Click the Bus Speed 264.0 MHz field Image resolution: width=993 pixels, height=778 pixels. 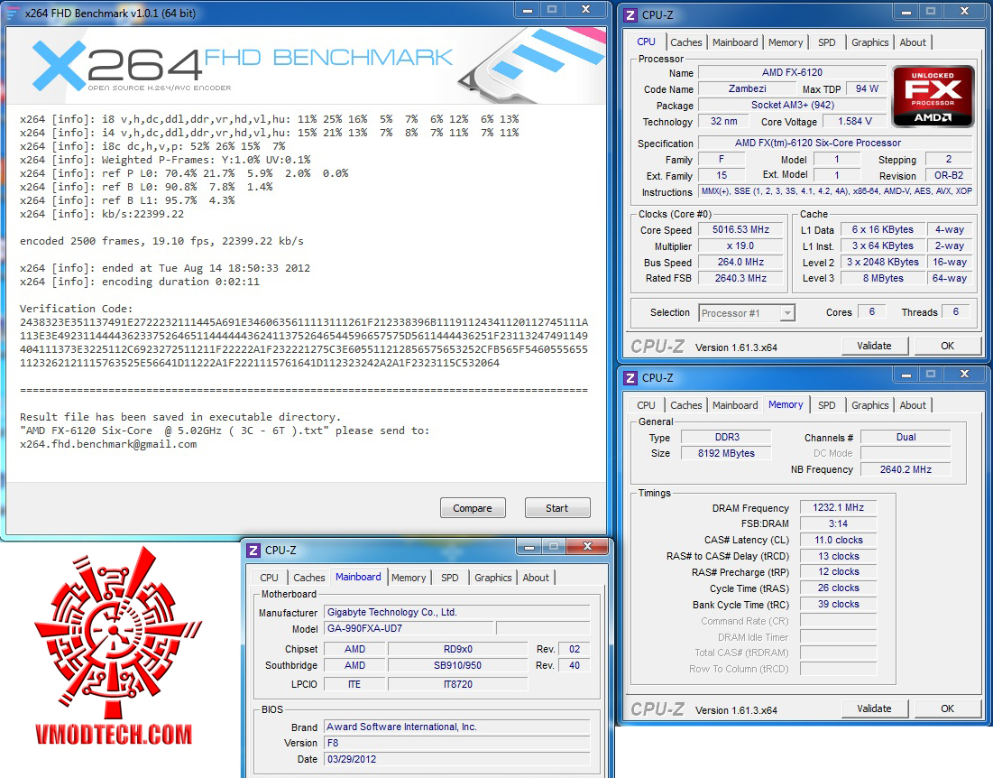[740, 263]
